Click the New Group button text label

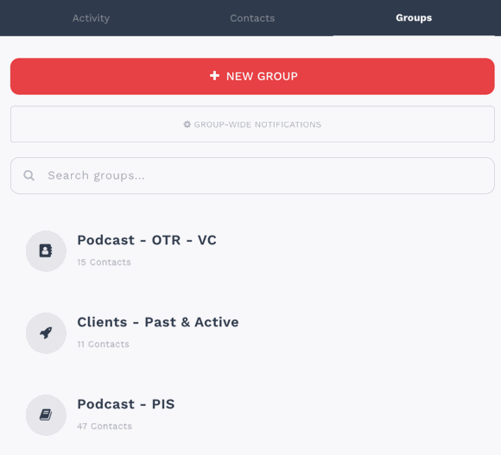(262, 76)
